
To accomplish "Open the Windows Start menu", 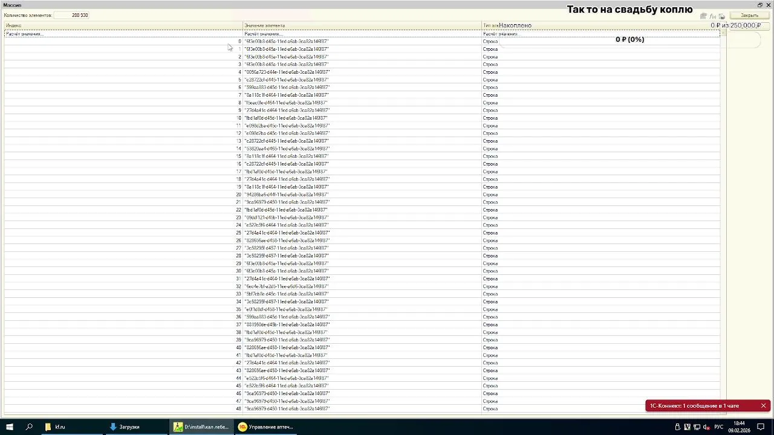I will click(x=10, y=427).
